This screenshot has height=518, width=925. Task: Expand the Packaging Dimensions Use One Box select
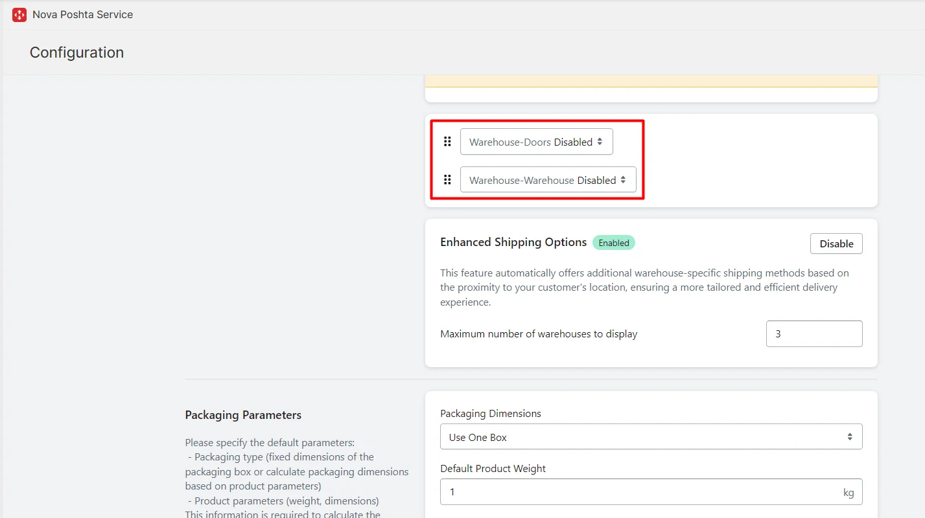click(651, 437)
